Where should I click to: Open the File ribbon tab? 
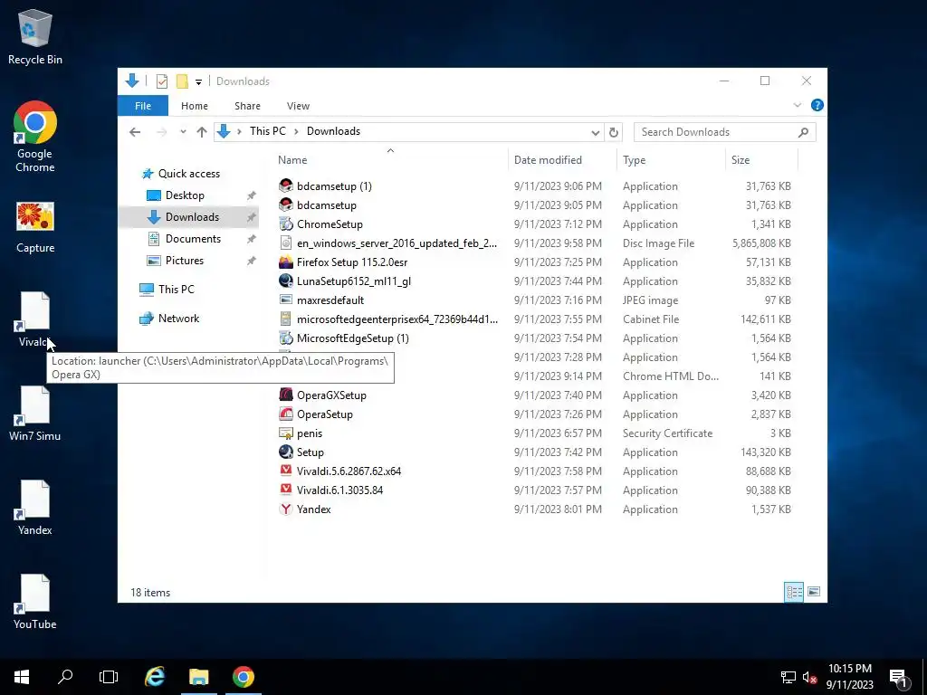tap(143, 106)
